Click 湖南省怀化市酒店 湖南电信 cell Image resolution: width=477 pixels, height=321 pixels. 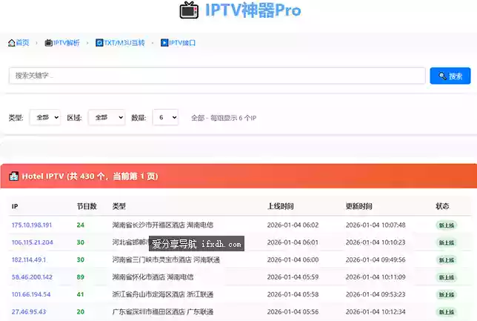coord(153,277)
